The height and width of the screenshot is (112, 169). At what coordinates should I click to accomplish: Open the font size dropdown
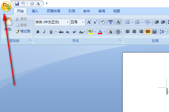pyautogui.click(x=83, y=22)
